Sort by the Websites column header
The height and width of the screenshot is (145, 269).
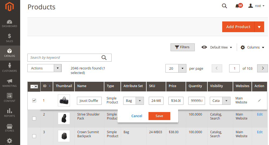pyautogui.click(x=242, y=86)
